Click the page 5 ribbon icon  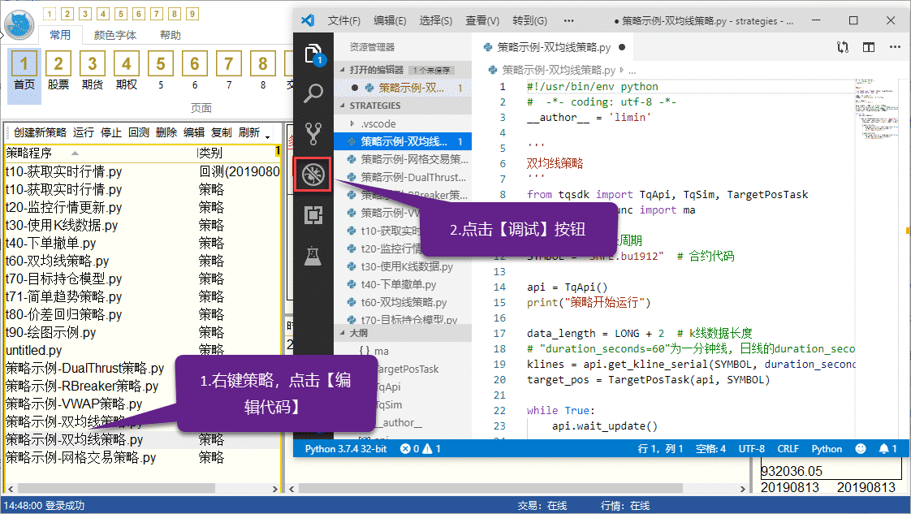coord(160,71)
